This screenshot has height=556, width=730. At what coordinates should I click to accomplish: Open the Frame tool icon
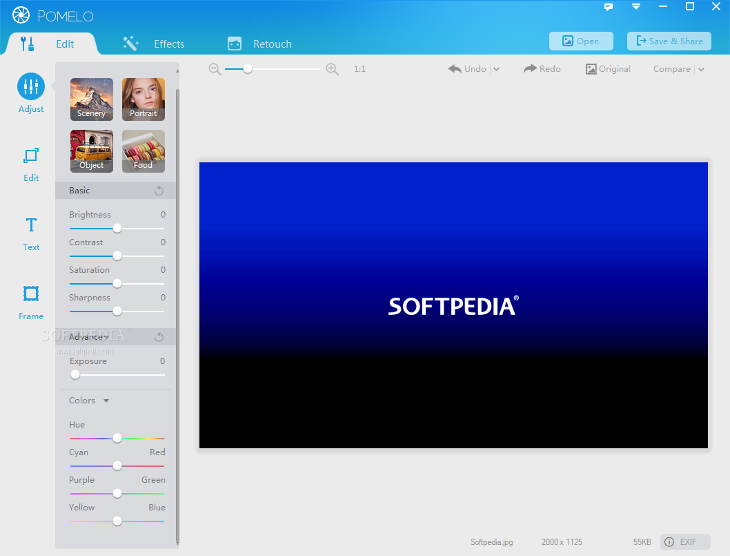pos(31,294)
